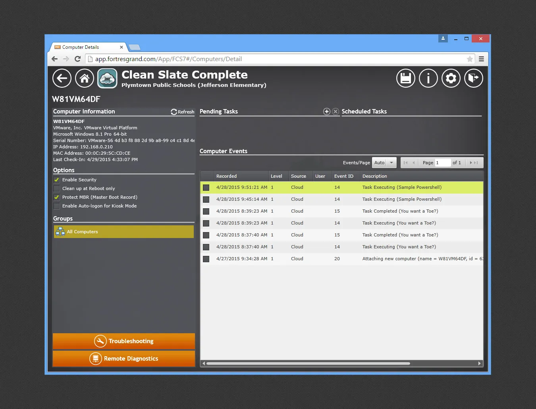Screen dimensions: 536x409
Task: Open the Chrome menu button
Action: pyautogui.click(x=481, y=59)
